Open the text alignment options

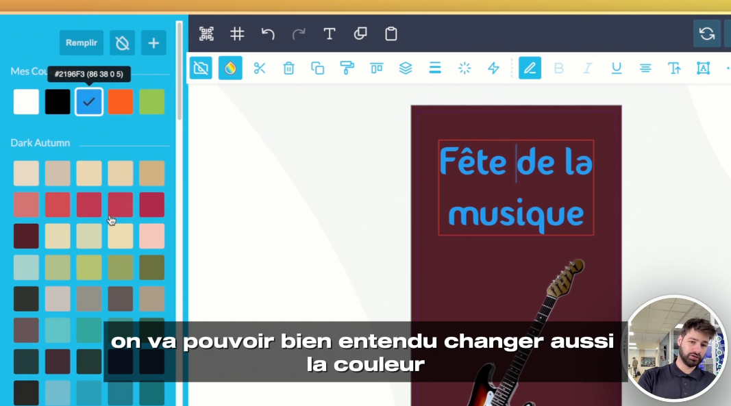(645, 68)
